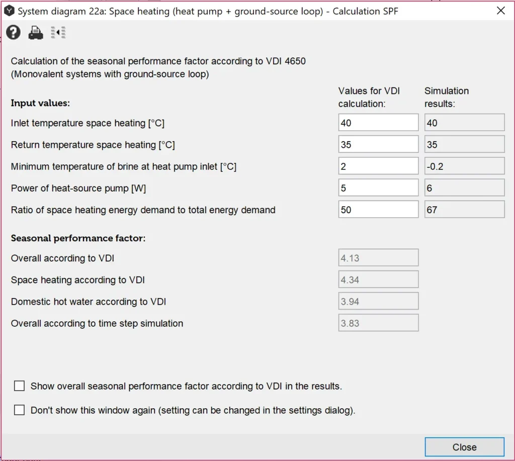Select the VDI return temperature space heating field
This screenshot has height=461, width=515.
tap(378, 144)
